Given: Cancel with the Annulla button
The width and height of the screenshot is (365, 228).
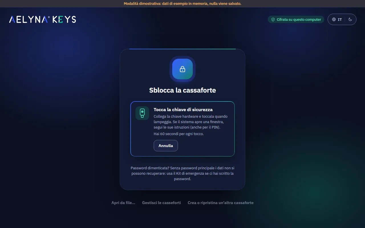Looking at the screenshot, I should [166, 146].
